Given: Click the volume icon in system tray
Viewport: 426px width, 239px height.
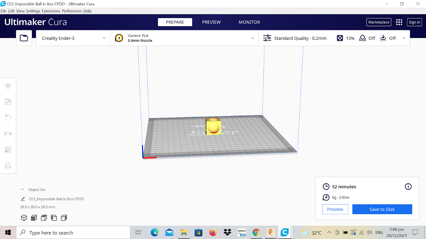Looking at the screenshot, I should [369, 232].
